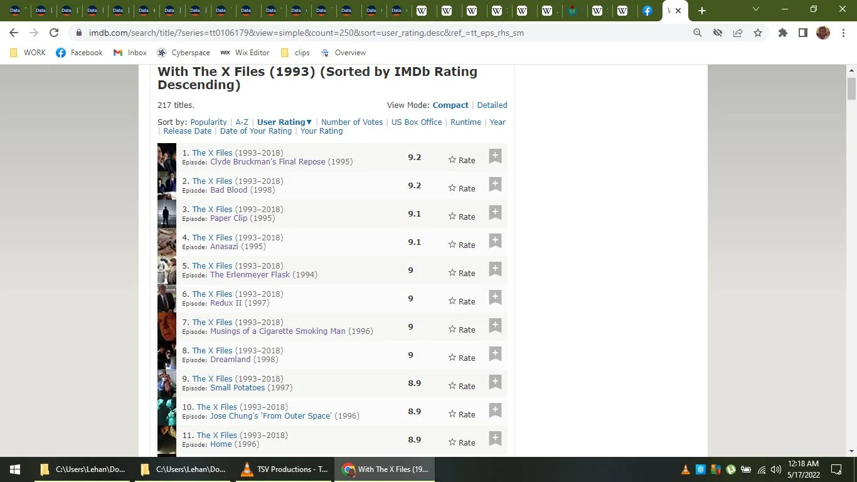This screenshot has width=857, height=482.
Task: Toggle Chrome side panel
Action: [803, 33]
